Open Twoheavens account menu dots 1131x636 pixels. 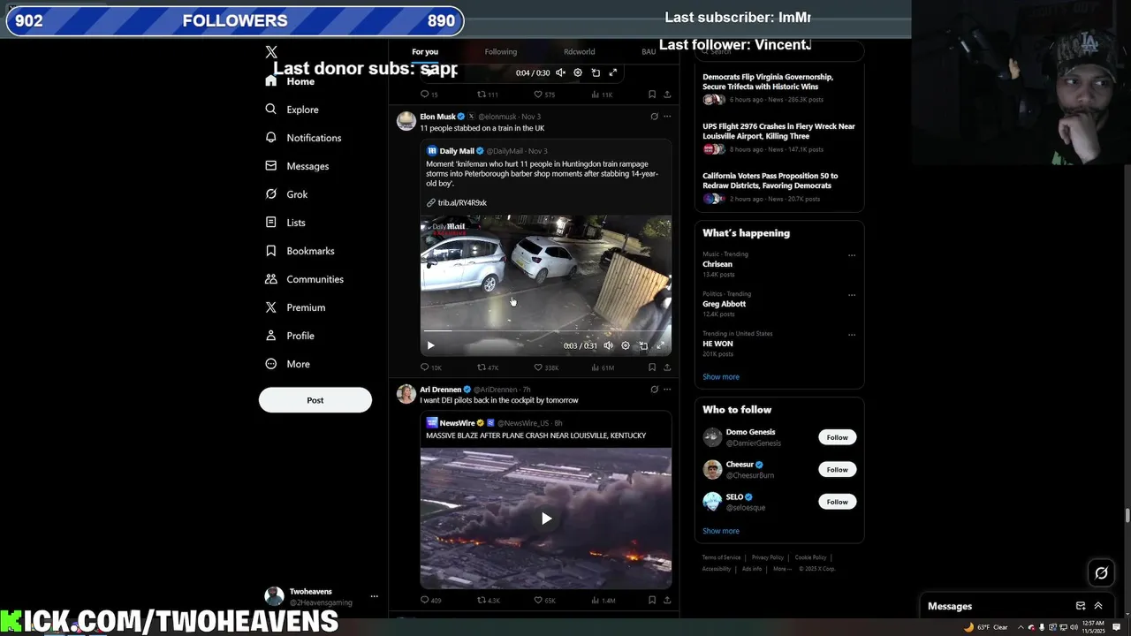click(x=374, y=596)
